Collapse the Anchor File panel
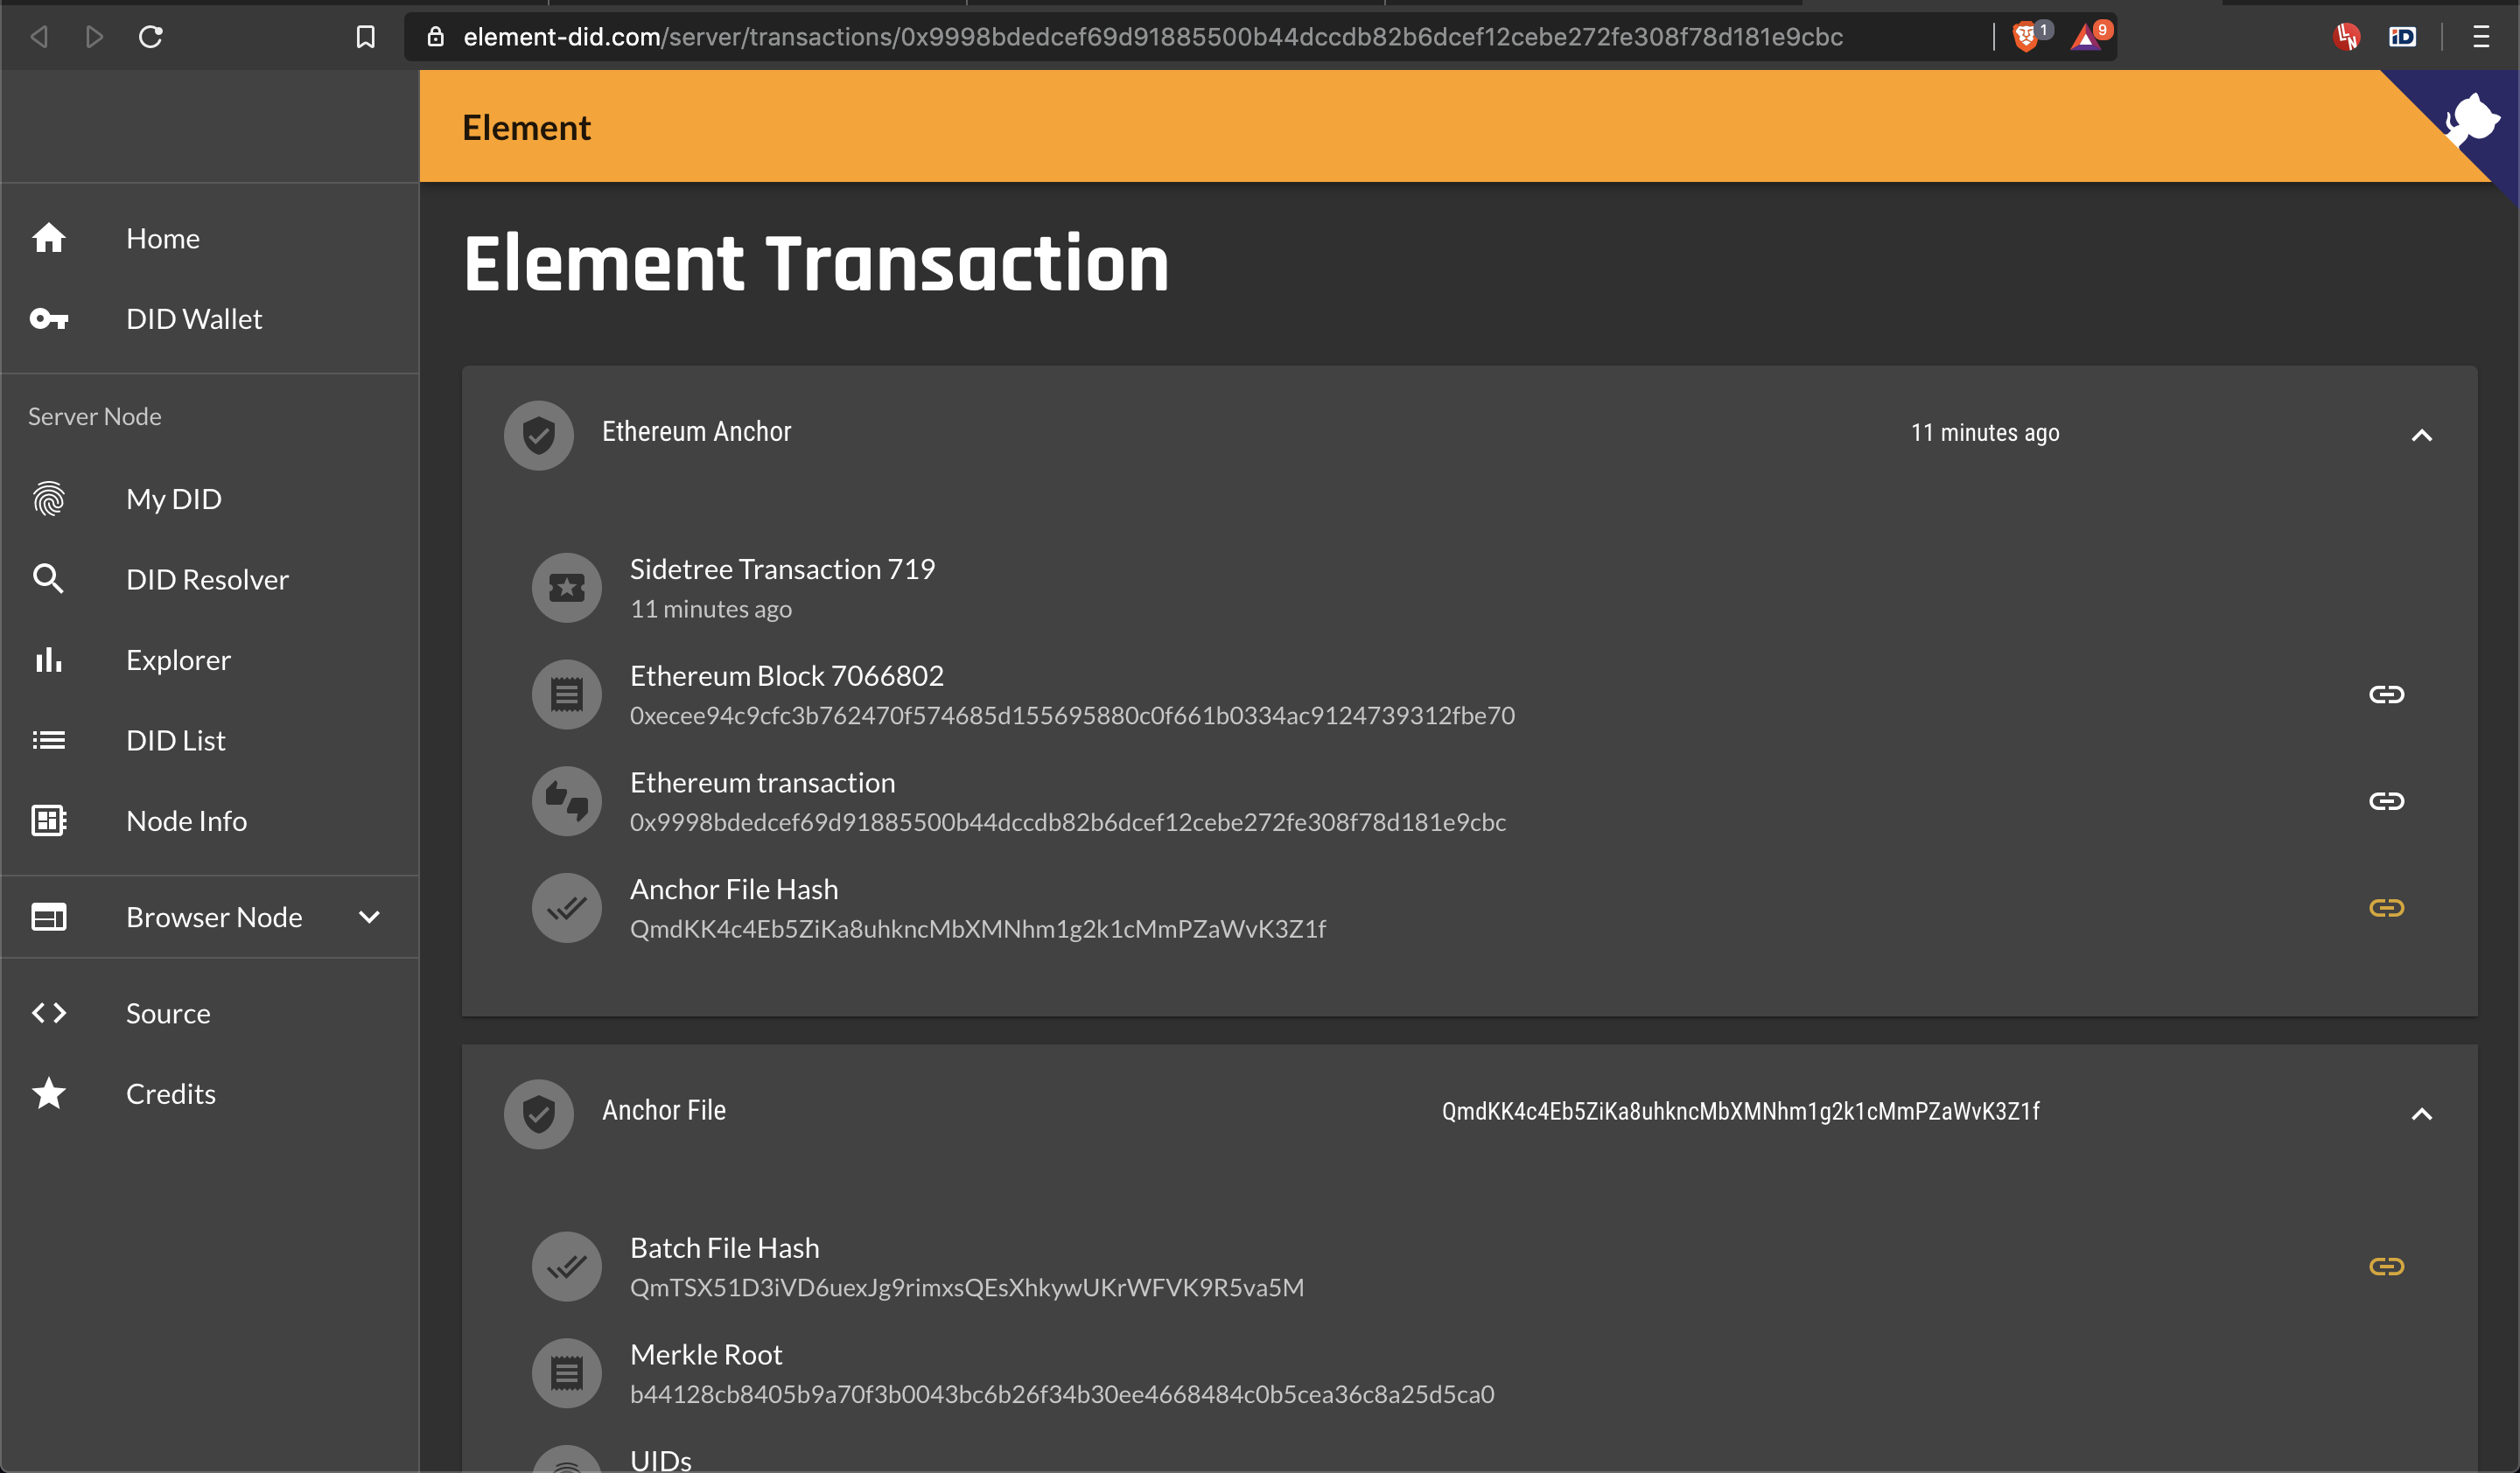The image size is (2520, 1473). pyautogui.click(x=2421, y=1113)
